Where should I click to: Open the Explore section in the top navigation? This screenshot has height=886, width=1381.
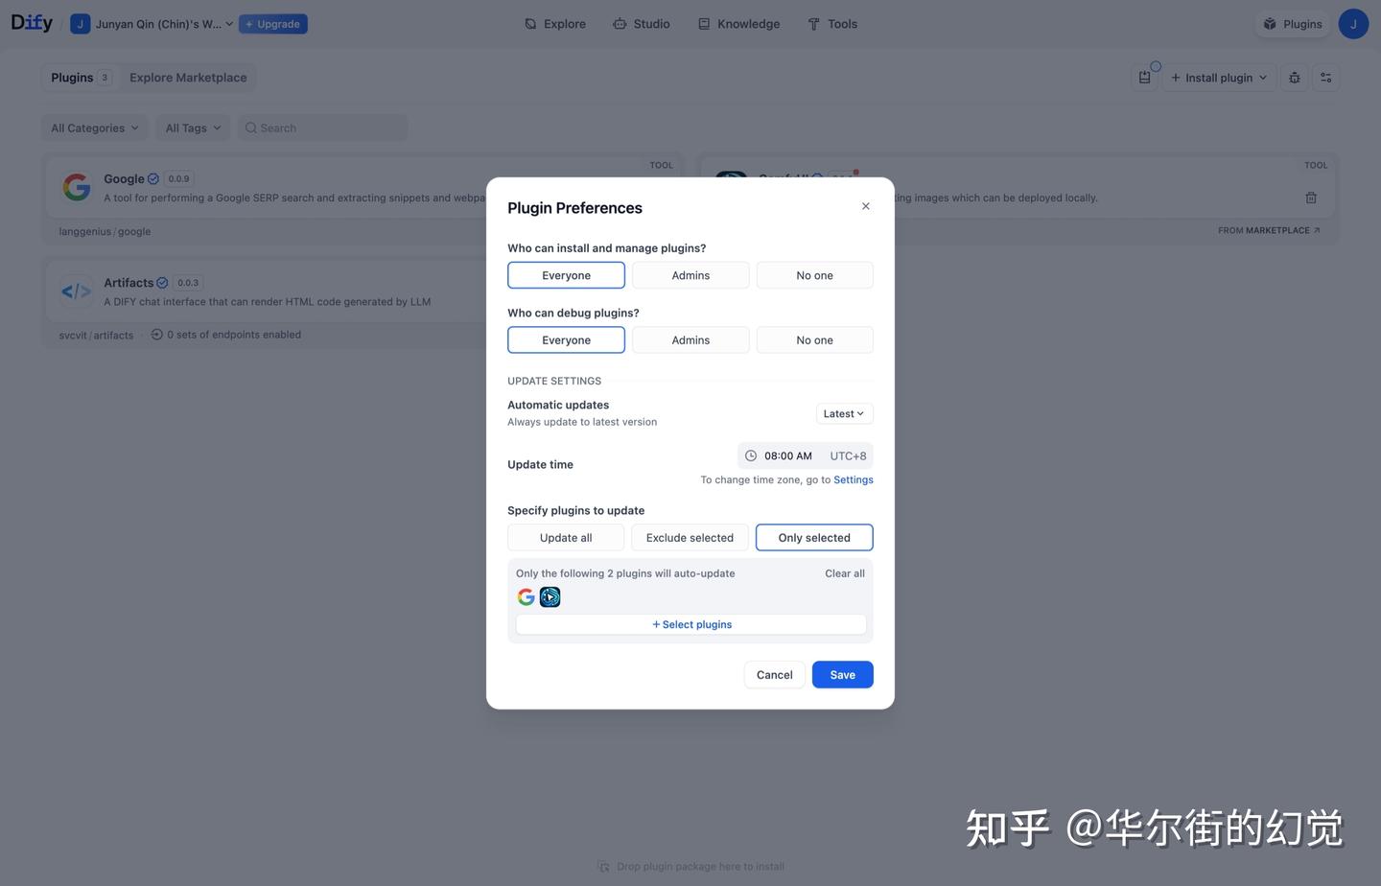coord(554,23)
